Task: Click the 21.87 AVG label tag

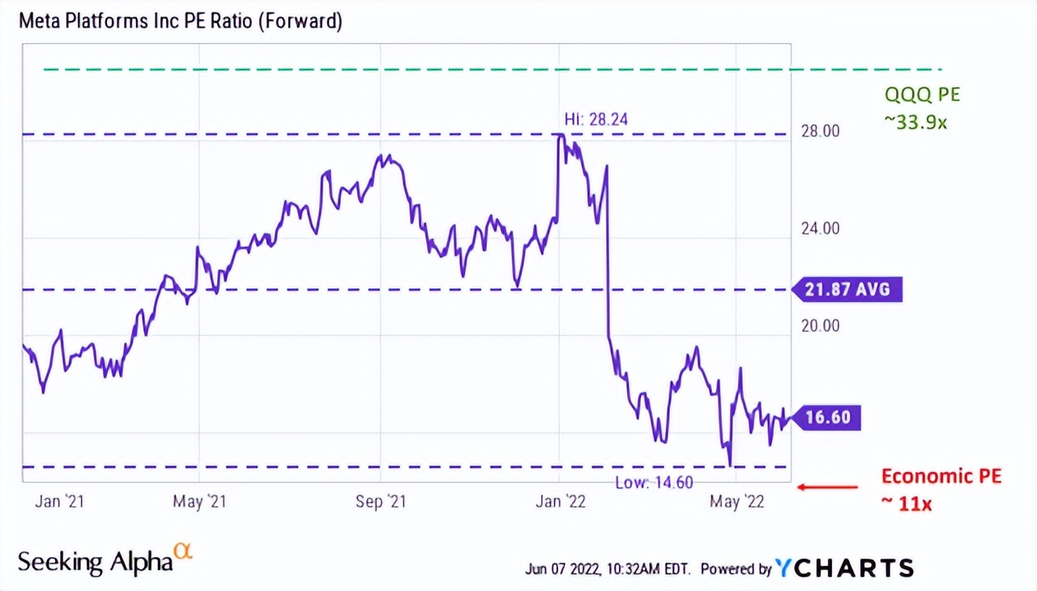Action: point(847,289)
